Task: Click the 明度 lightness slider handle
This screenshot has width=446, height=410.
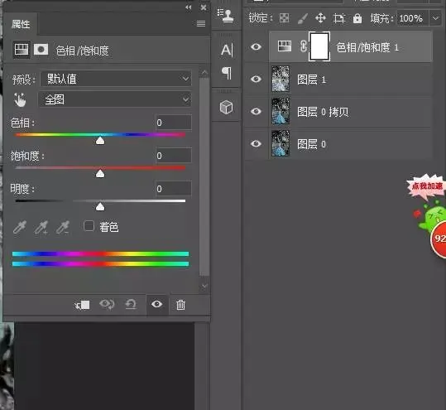Action: coord(100,207)
